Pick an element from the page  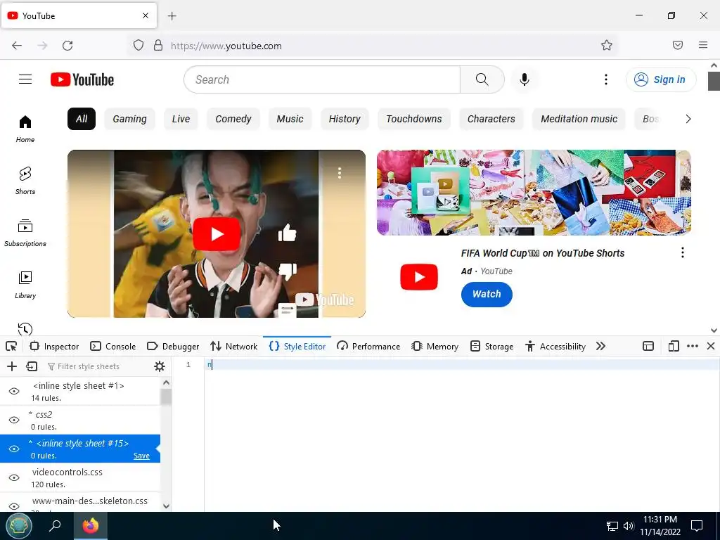(11, 346)
